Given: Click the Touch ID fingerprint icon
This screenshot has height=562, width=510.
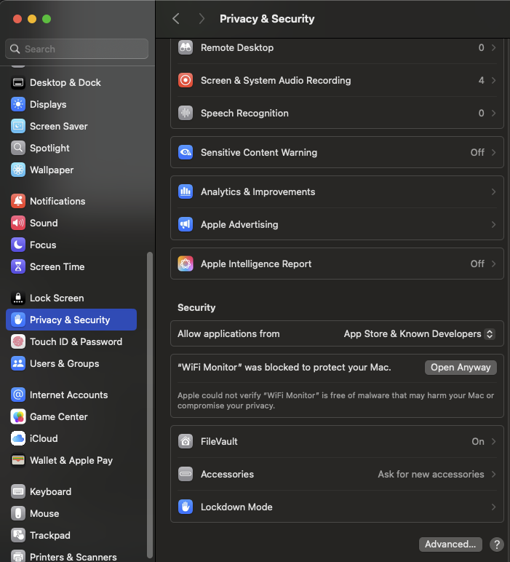Looking at the screenshot, I should point(18,342).
